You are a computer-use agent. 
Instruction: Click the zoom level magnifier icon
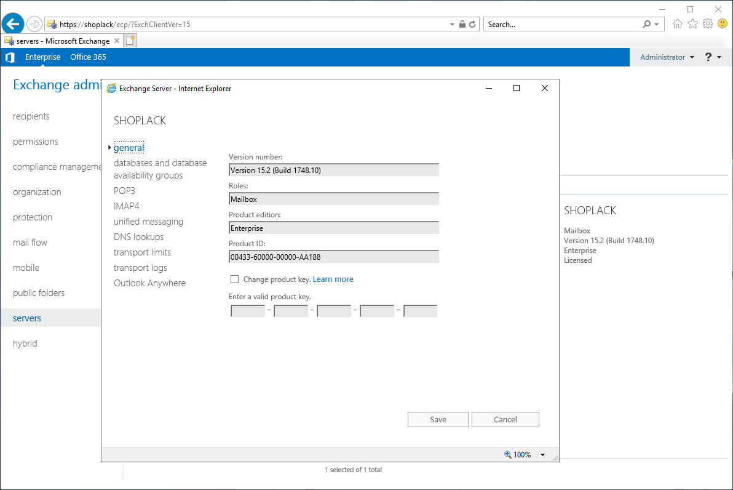pos(508,454)
